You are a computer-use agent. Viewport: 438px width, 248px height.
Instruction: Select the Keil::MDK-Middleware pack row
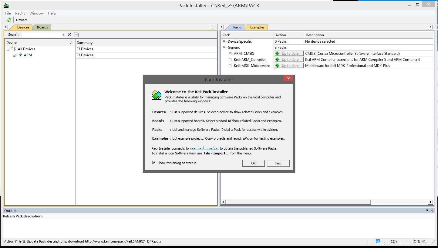coord(251,66)
